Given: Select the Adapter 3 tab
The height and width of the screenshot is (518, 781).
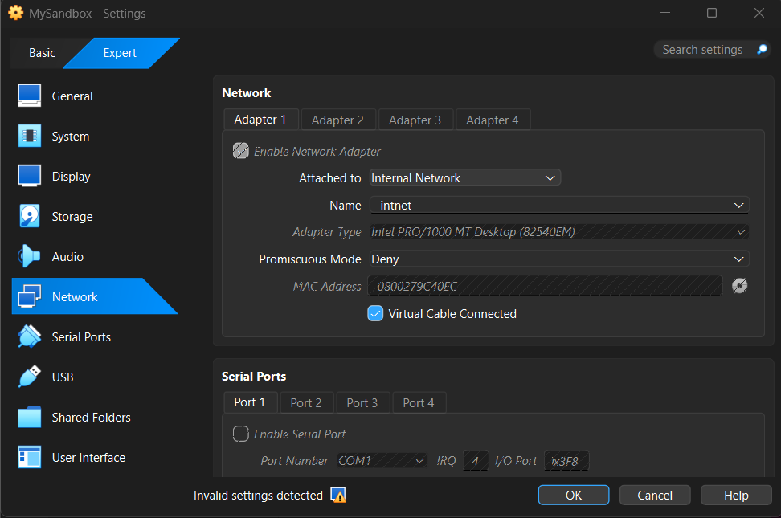Looking at the screenshot, I should pos(415,120).
